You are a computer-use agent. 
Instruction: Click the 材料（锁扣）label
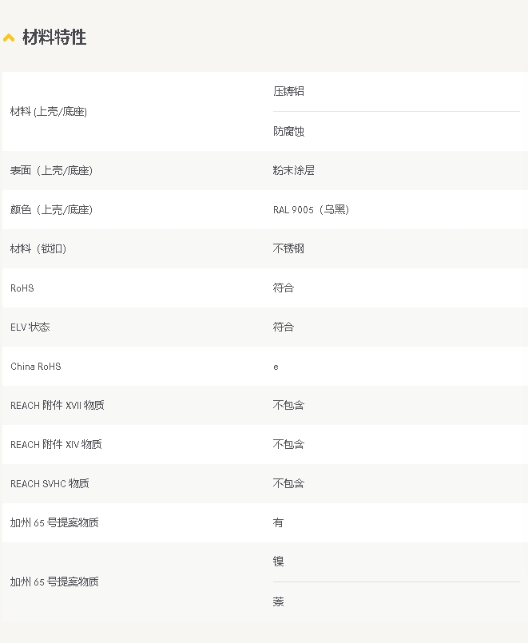38,249
